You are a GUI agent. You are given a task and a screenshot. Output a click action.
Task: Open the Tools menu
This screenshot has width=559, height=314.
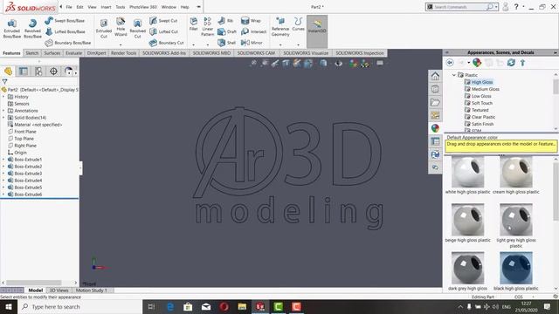[x=121, y=7]
